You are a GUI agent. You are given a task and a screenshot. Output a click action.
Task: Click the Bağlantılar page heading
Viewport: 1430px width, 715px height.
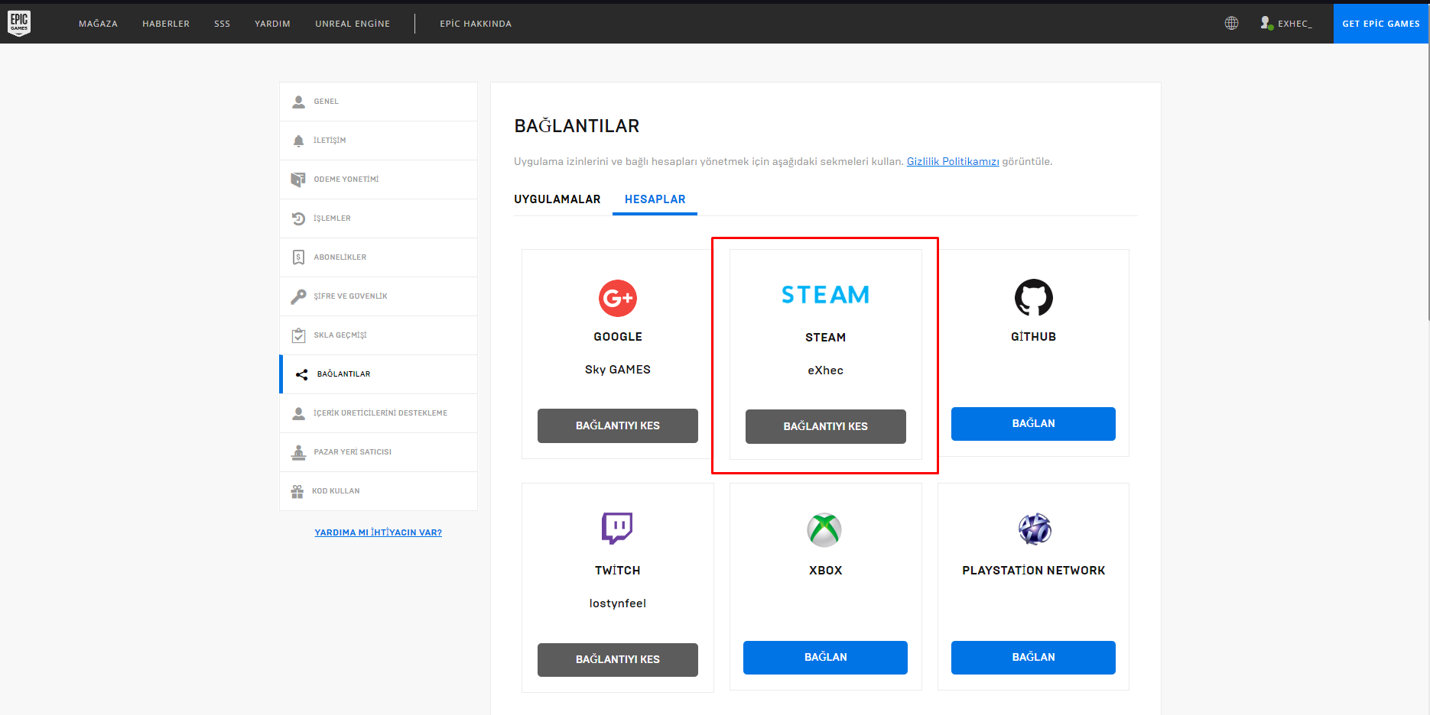point(577,126)
